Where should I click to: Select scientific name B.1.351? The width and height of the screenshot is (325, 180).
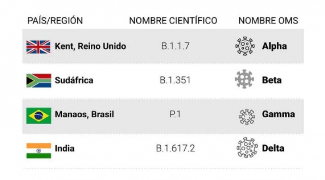tap(175, 80)
